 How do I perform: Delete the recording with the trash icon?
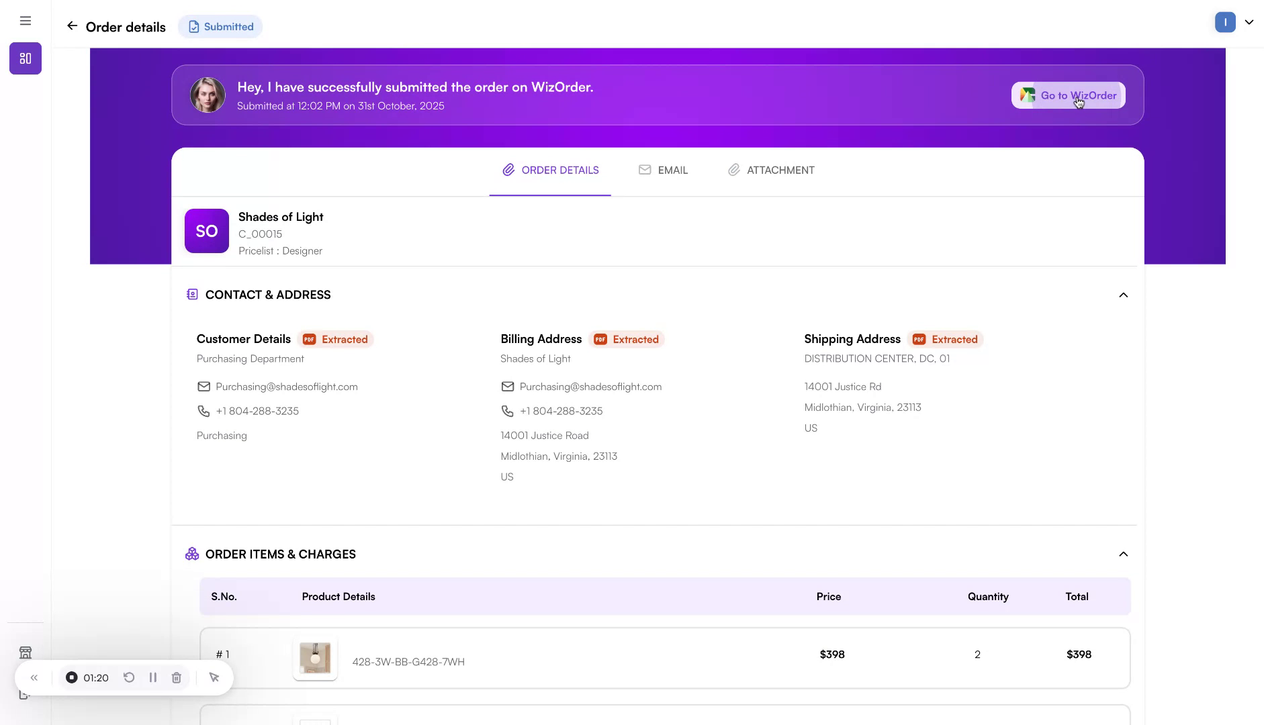tap(176, 677)
